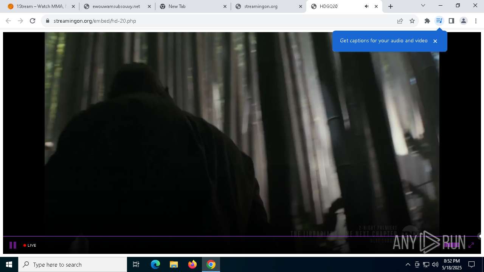This screenshot has height=272, width=484.
Task: Click the LIVE indicator in the player
Action: (30, 245)
